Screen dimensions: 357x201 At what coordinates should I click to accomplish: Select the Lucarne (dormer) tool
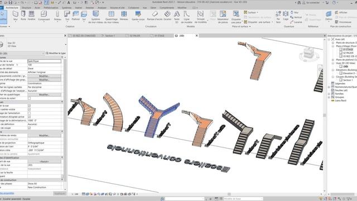click(x=296, y=22)
